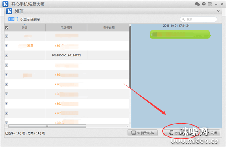Minimize the 开心手机恢复大师 window
The image size is (226, 147).
[216, 4]
